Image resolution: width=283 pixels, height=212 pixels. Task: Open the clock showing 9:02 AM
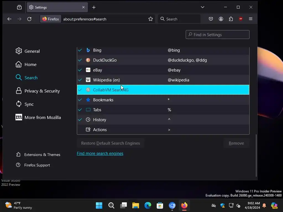(252, 205)
